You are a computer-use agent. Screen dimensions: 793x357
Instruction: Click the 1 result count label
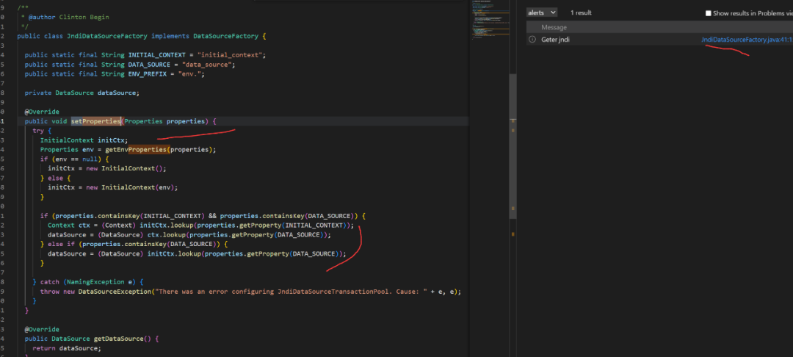tap(581, 13)
